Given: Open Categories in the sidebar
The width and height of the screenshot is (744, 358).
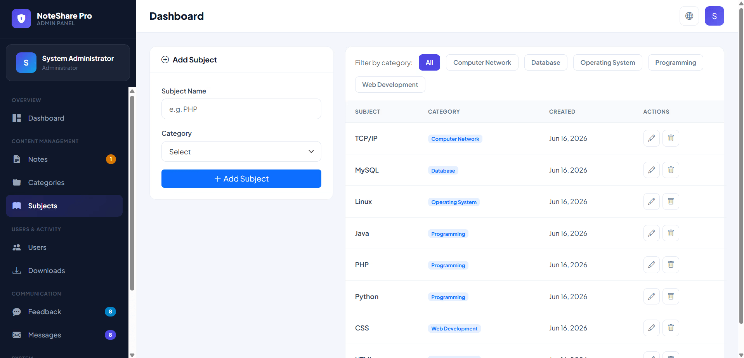Looking at the screenshot, I should pyautogui.click(x=64, y=182).
